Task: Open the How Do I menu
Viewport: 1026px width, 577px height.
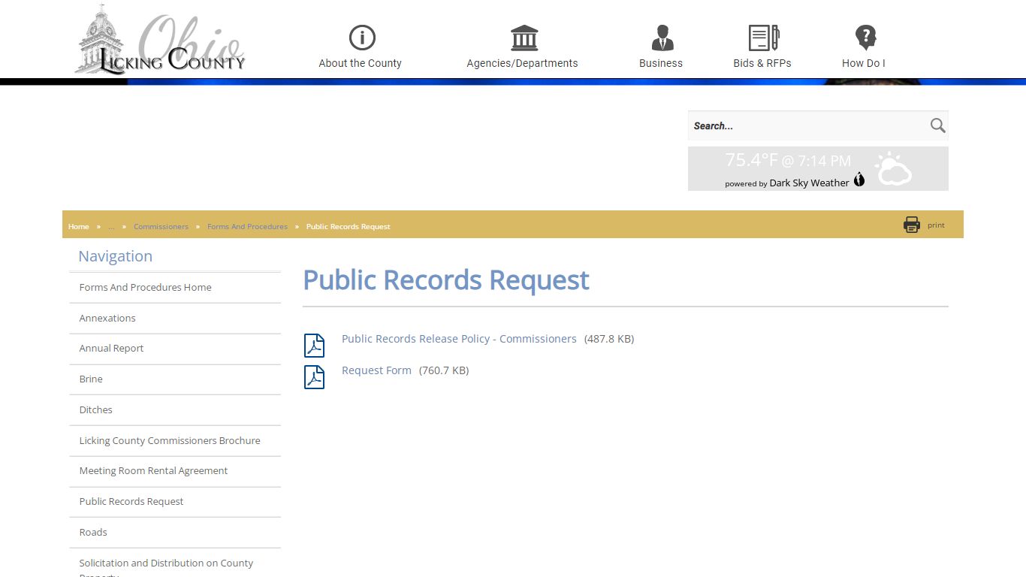Action: point(864,63)
